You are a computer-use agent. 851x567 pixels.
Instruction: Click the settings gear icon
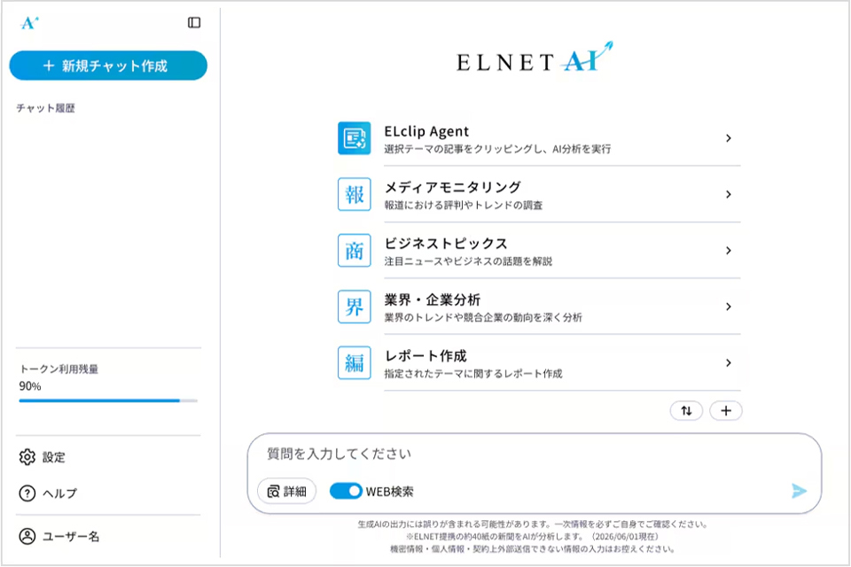[x=27, y=457]
